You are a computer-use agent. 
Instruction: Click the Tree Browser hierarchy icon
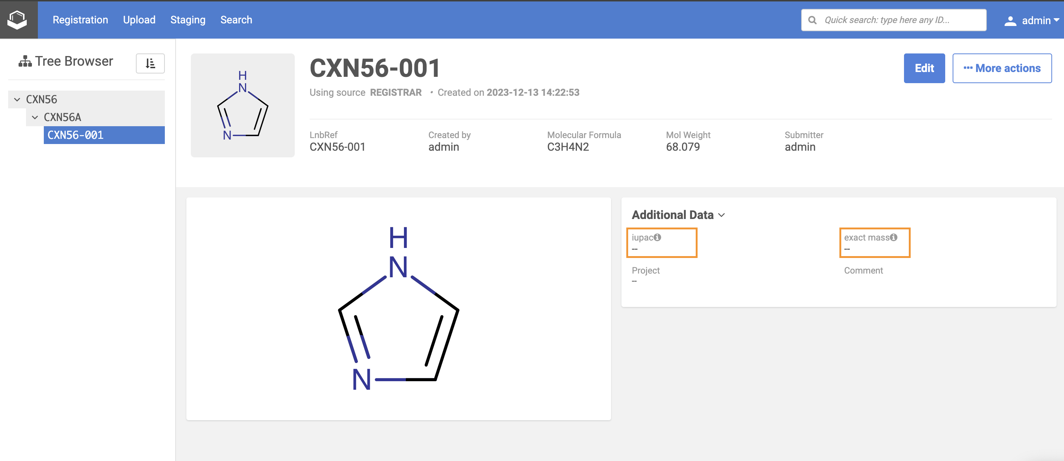pyautogui.click(x=25, y=61)
